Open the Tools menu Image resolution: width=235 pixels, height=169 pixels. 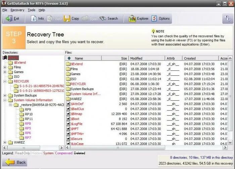(32, 10)
